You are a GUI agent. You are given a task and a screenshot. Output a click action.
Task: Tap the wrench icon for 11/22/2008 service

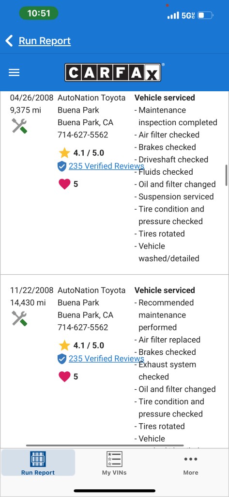20,318
